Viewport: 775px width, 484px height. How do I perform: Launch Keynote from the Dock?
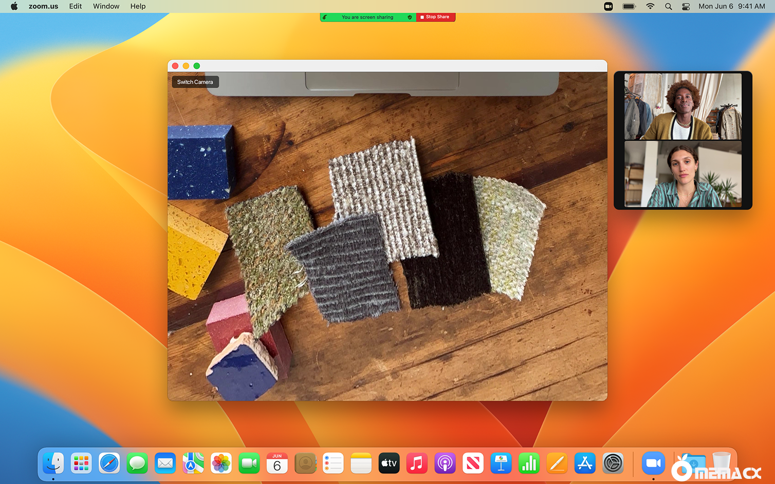point(501,463)
